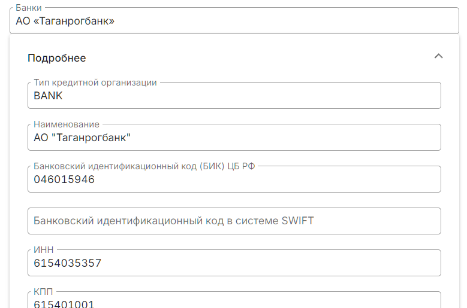Focus the Наименование input field
The height and width of the screenshot is (308, 467).
[270, 138]
